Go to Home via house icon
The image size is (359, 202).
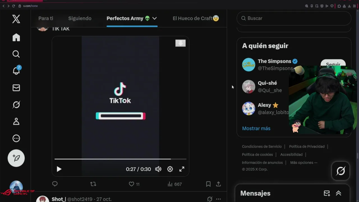(16, 37)
